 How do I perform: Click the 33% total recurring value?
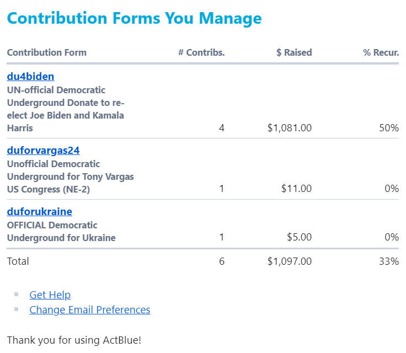(389, 261)
